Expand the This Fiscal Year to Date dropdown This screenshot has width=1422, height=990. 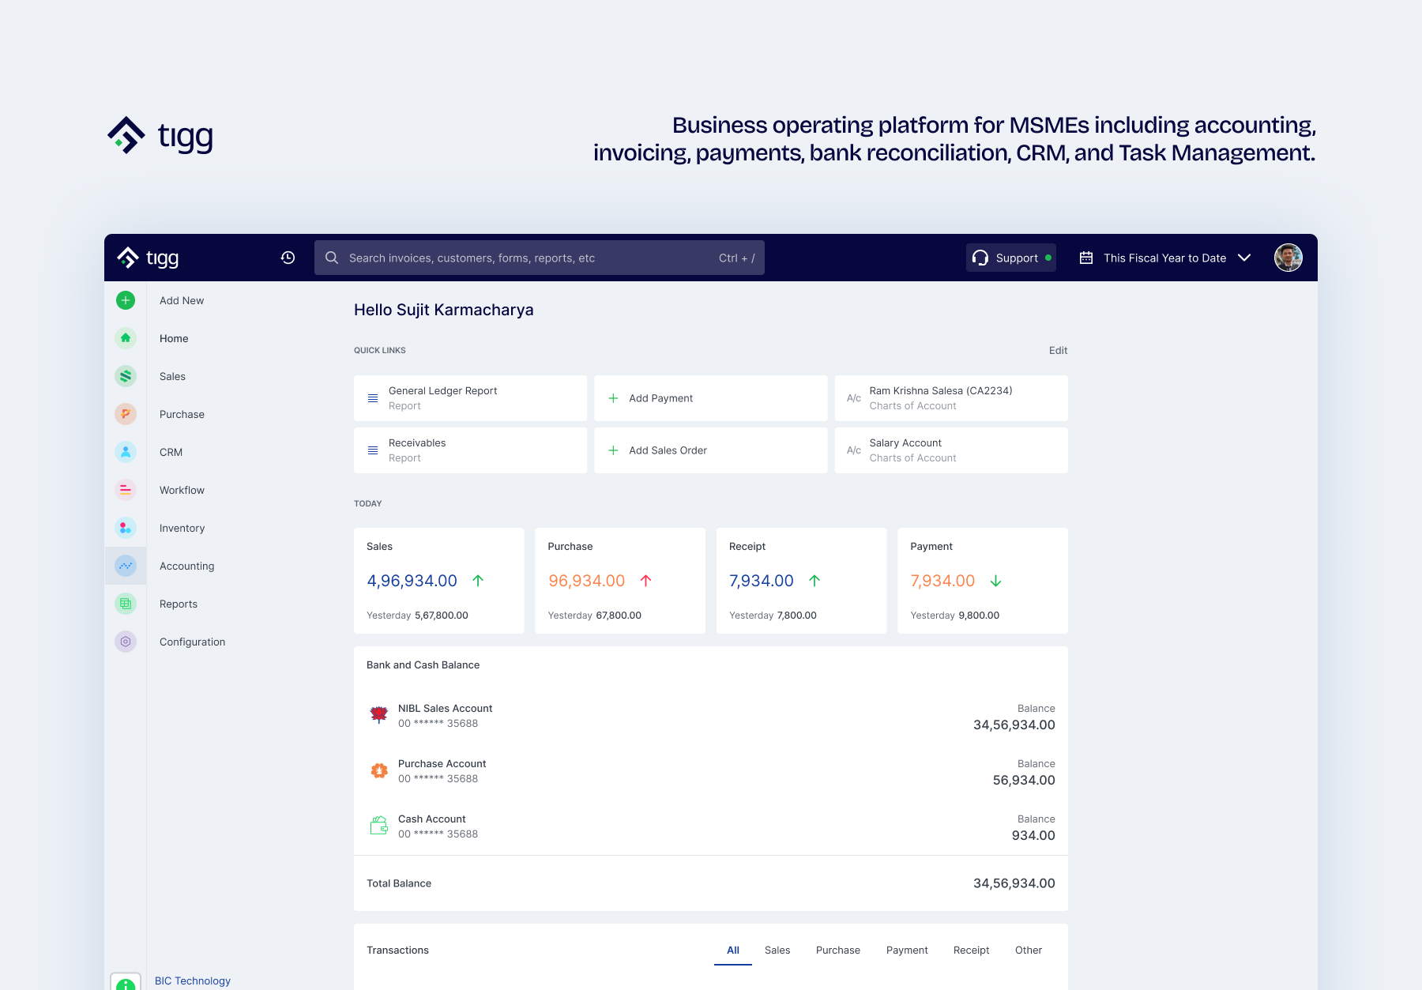click(x=1165, y=258)
